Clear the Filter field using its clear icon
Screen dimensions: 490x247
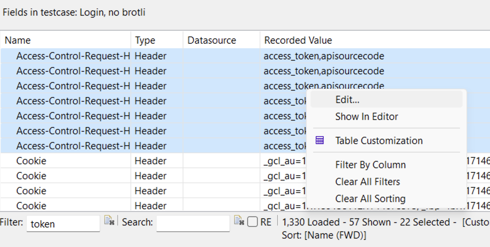[x=109, y=221]
